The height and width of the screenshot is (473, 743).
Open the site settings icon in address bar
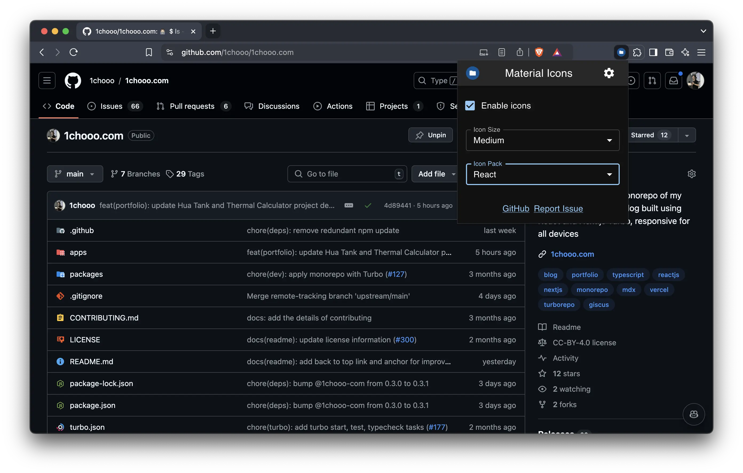[170, 53]
